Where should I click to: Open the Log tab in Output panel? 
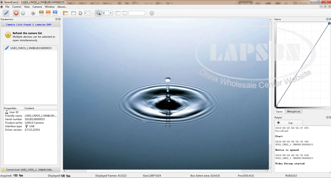point(288,123)
